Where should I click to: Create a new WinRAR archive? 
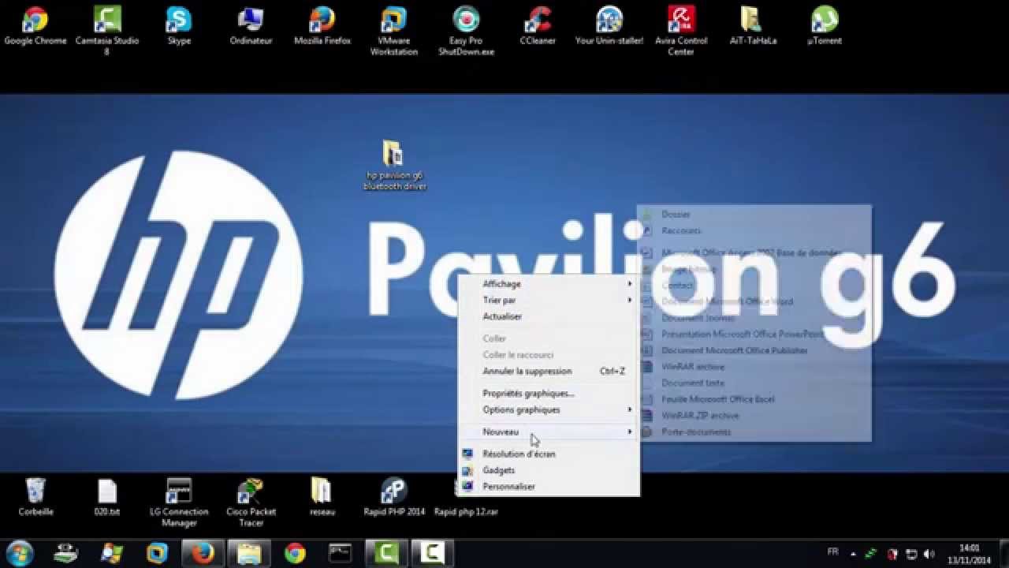click(x=754, y=367)
